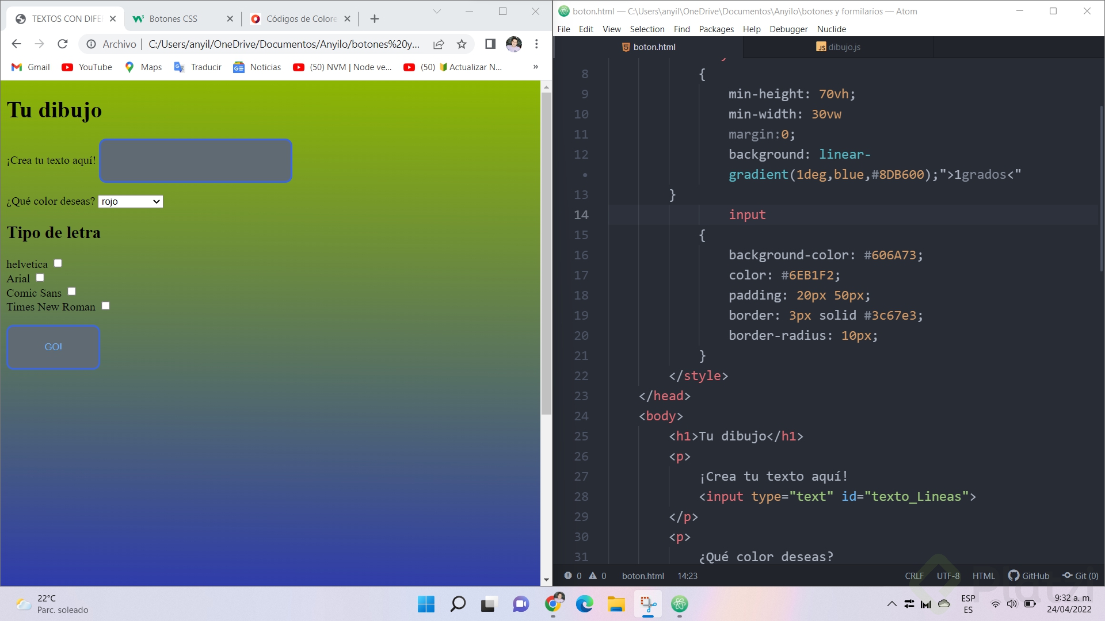Close the Códigos de Colores tab

tap(347, 18)
